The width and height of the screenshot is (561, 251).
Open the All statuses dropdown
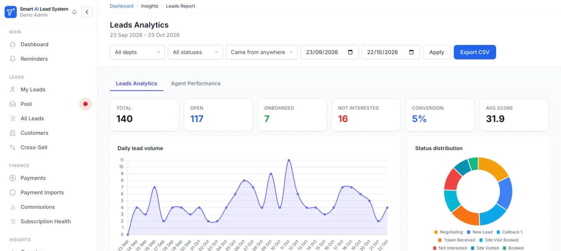pyautogui.click(x=195, y=52)
